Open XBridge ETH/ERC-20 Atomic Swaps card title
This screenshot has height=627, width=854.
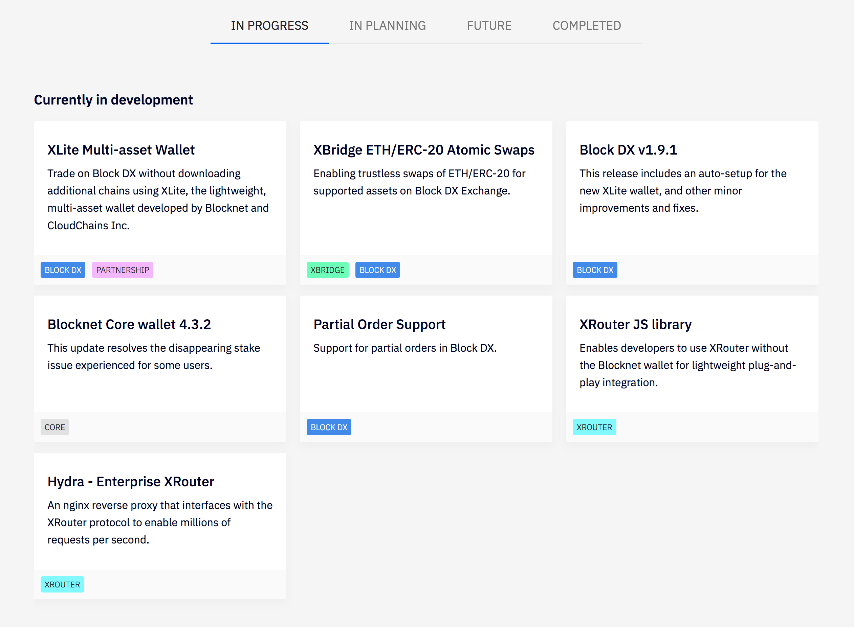pyautogui.click(x=423, y=150)
